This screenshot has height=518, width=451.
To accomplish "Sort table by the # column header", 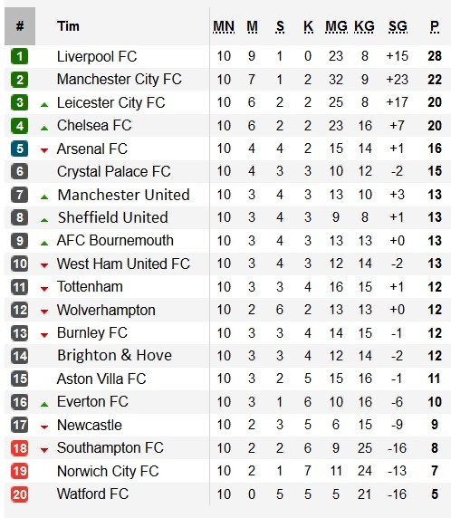I will pyautogui.click(x=20, y=26).
